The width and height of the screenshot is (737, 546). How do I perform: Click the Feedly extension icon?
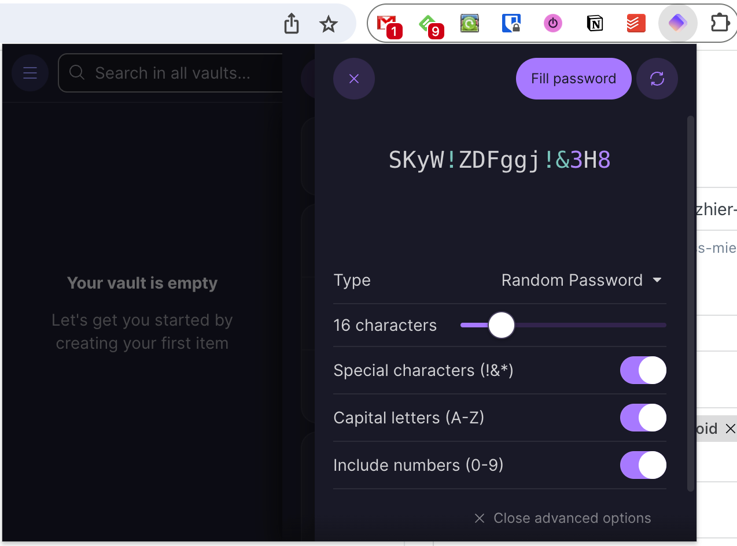pos(429,24)
